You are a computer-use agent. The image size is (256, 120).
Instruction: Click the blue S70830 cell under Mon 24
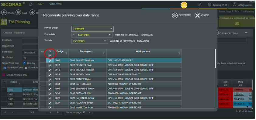(240, 104)
